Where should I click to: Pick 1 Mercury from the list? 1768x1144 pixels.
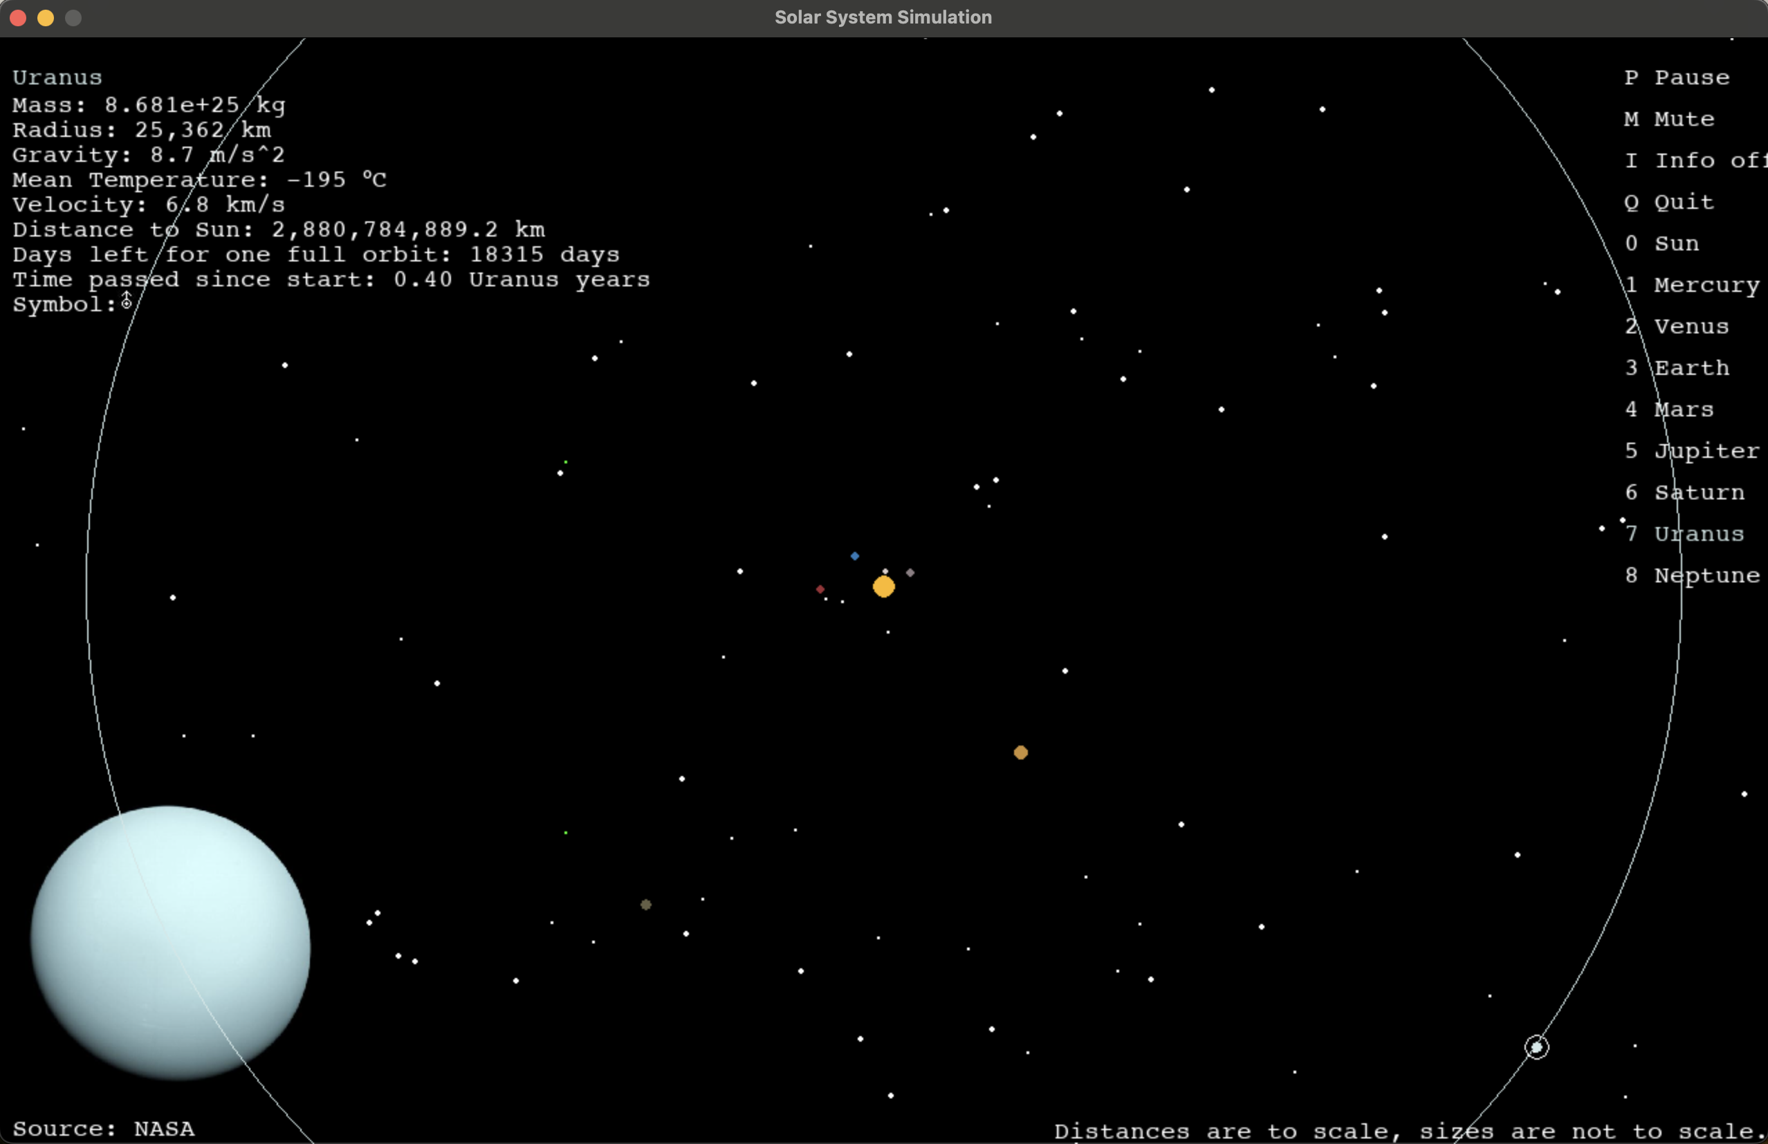(x=1691, y=285)
